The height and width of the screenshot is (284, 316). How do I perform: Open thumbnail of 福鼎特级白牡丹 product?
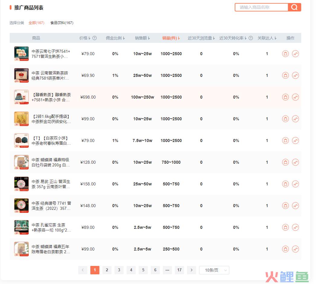point(21,162)
